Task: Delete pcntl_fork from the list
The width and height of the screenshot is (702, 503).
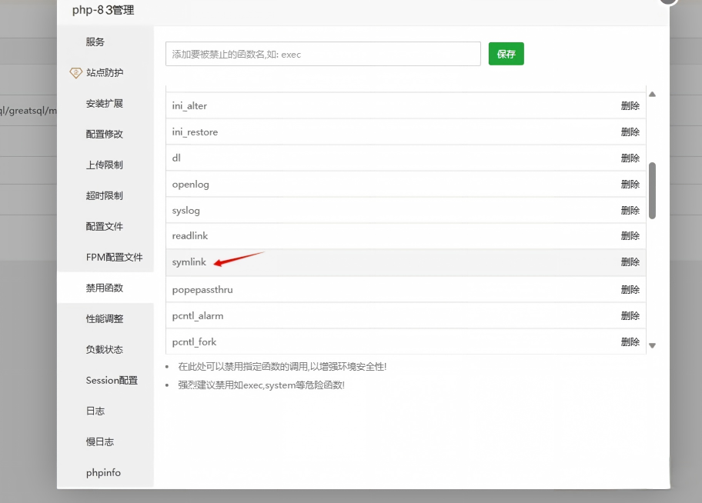Action: pos(630,342)
